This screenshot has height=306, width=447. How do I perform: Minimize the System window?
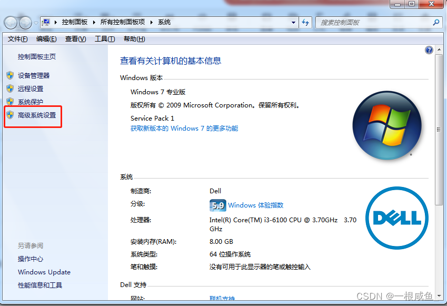pos(398,4)
